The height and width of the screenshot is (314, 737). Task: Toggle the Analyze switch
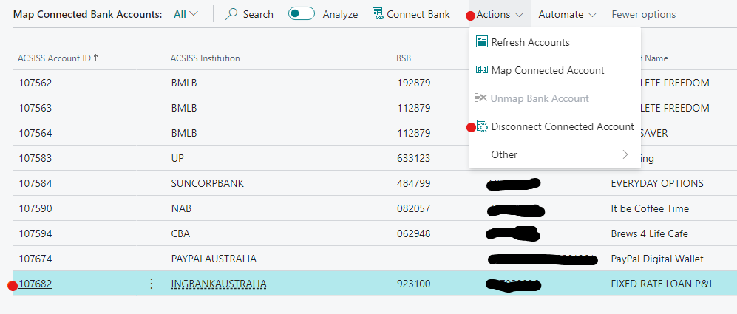coord(302,14)
